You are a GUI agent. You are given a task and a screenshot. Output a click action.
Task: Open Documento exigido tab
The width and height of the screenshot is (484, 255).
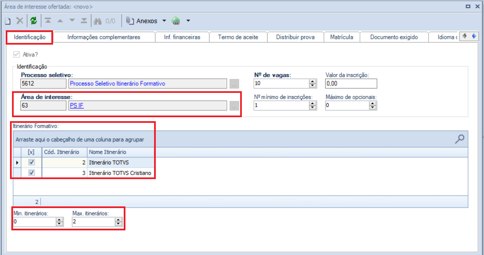point(394,37)
